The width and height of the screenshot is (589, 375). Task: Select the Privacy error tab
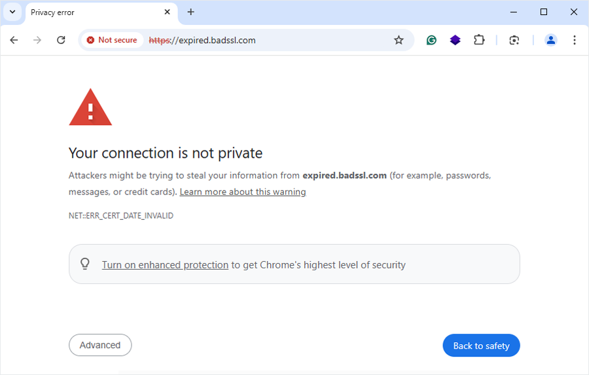[92, 12]
